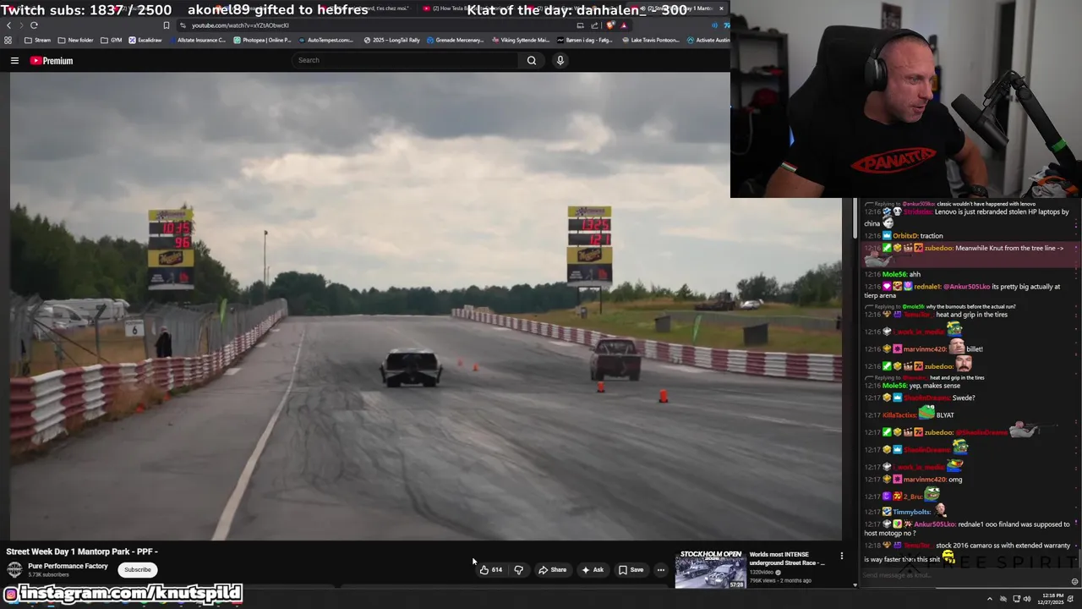Click the Brave shields lion icon

[x=609, y=25]
